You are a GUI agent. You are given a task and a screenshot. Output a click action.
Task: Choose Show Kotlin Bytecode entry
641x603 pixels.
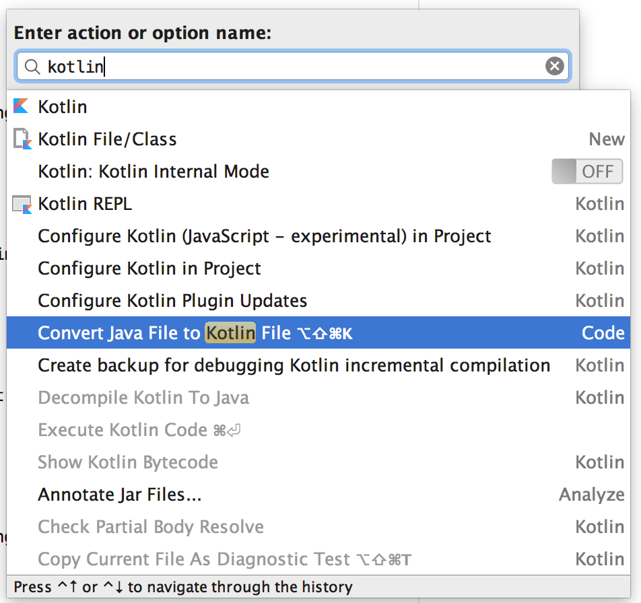pos(128,462)
